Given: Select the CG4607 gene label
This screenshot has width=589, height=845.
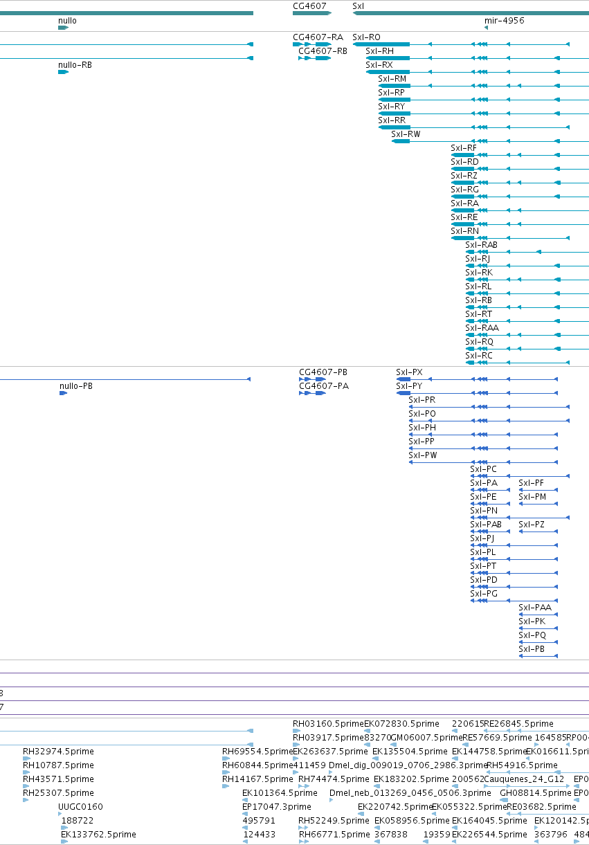Looking at the screenshot, I should coord(309,6).
